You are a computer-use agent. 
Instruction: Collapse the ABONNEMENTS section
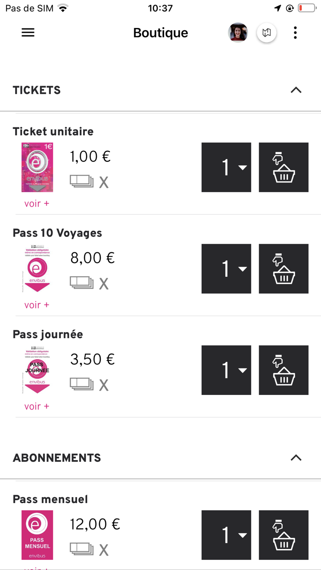point(296,457)
